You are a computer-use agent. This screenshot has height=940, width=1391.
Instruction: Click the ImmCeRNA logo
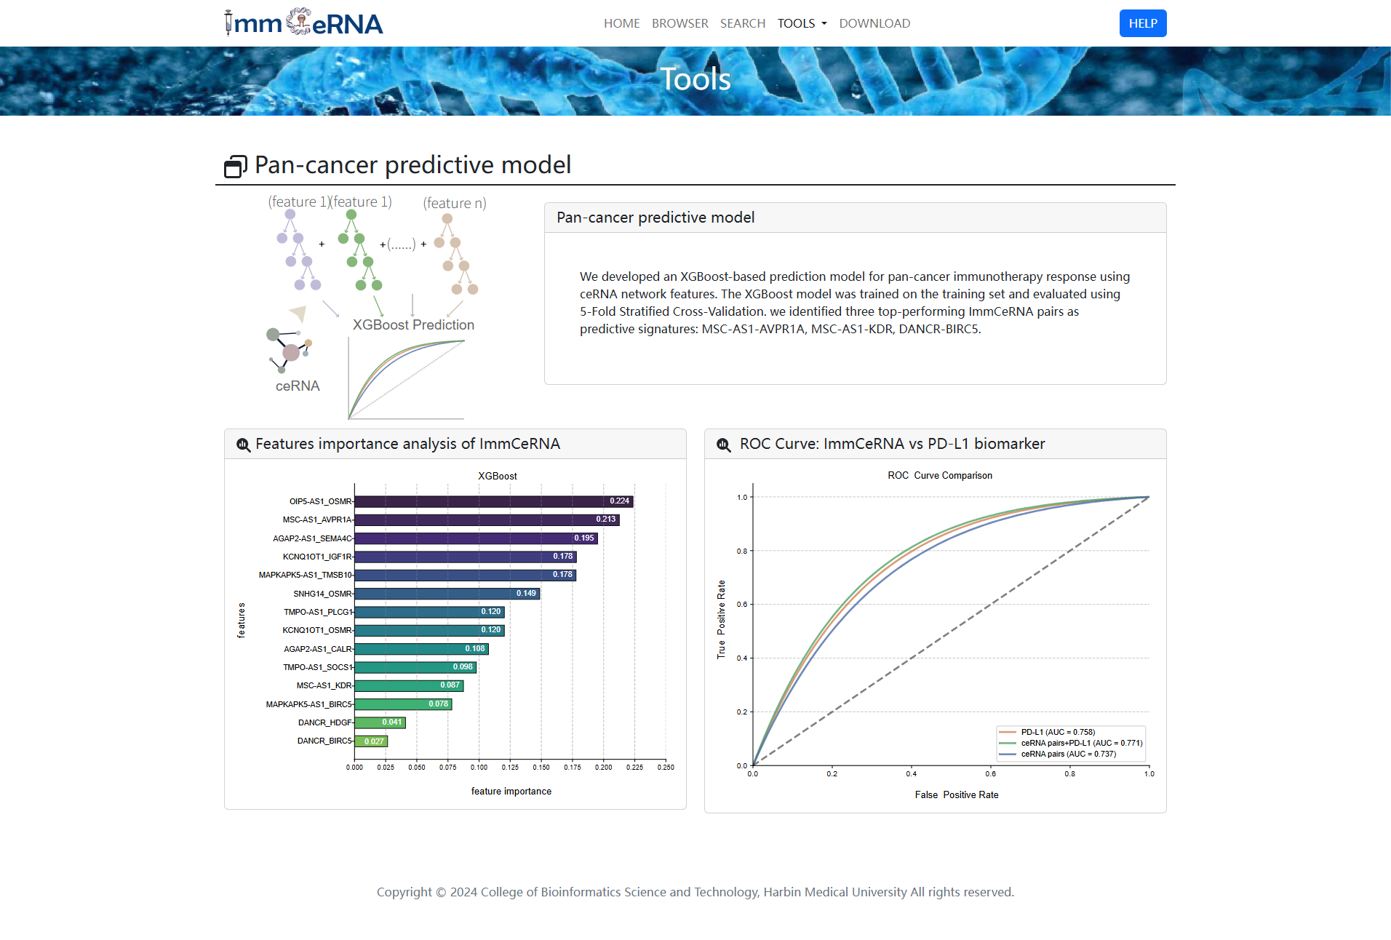point(303,23)
